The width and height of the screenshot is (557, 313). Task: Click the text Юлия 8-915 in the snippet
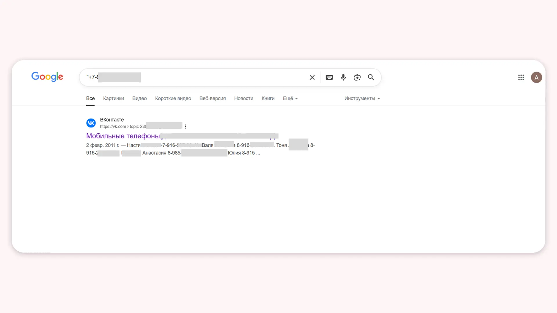click(241, 153)
